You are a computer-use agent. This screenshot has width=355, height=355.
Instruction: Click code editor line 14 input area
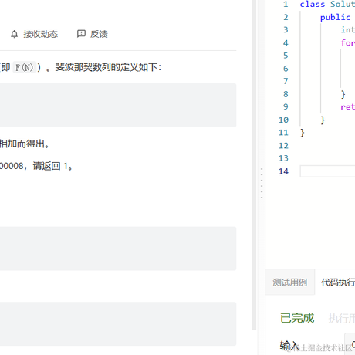pos(327,171)
